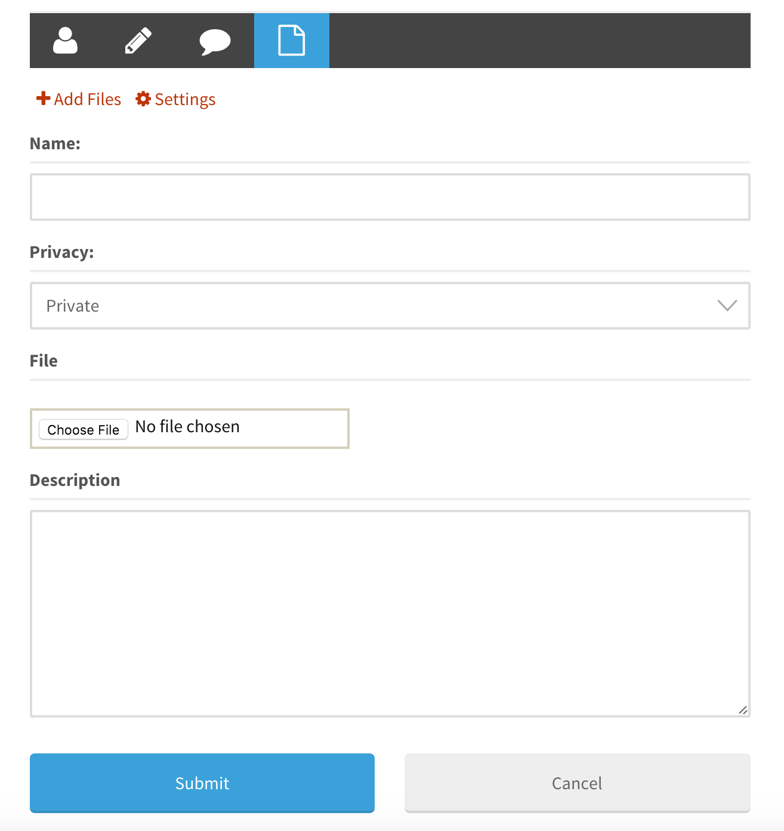Click the Privacy: field label

[62, 253]
